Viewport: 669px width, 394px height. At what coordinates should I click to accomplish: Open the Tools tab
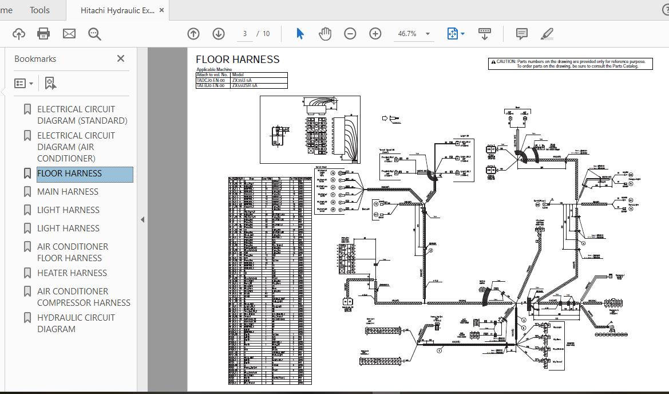tap(39, 10)
